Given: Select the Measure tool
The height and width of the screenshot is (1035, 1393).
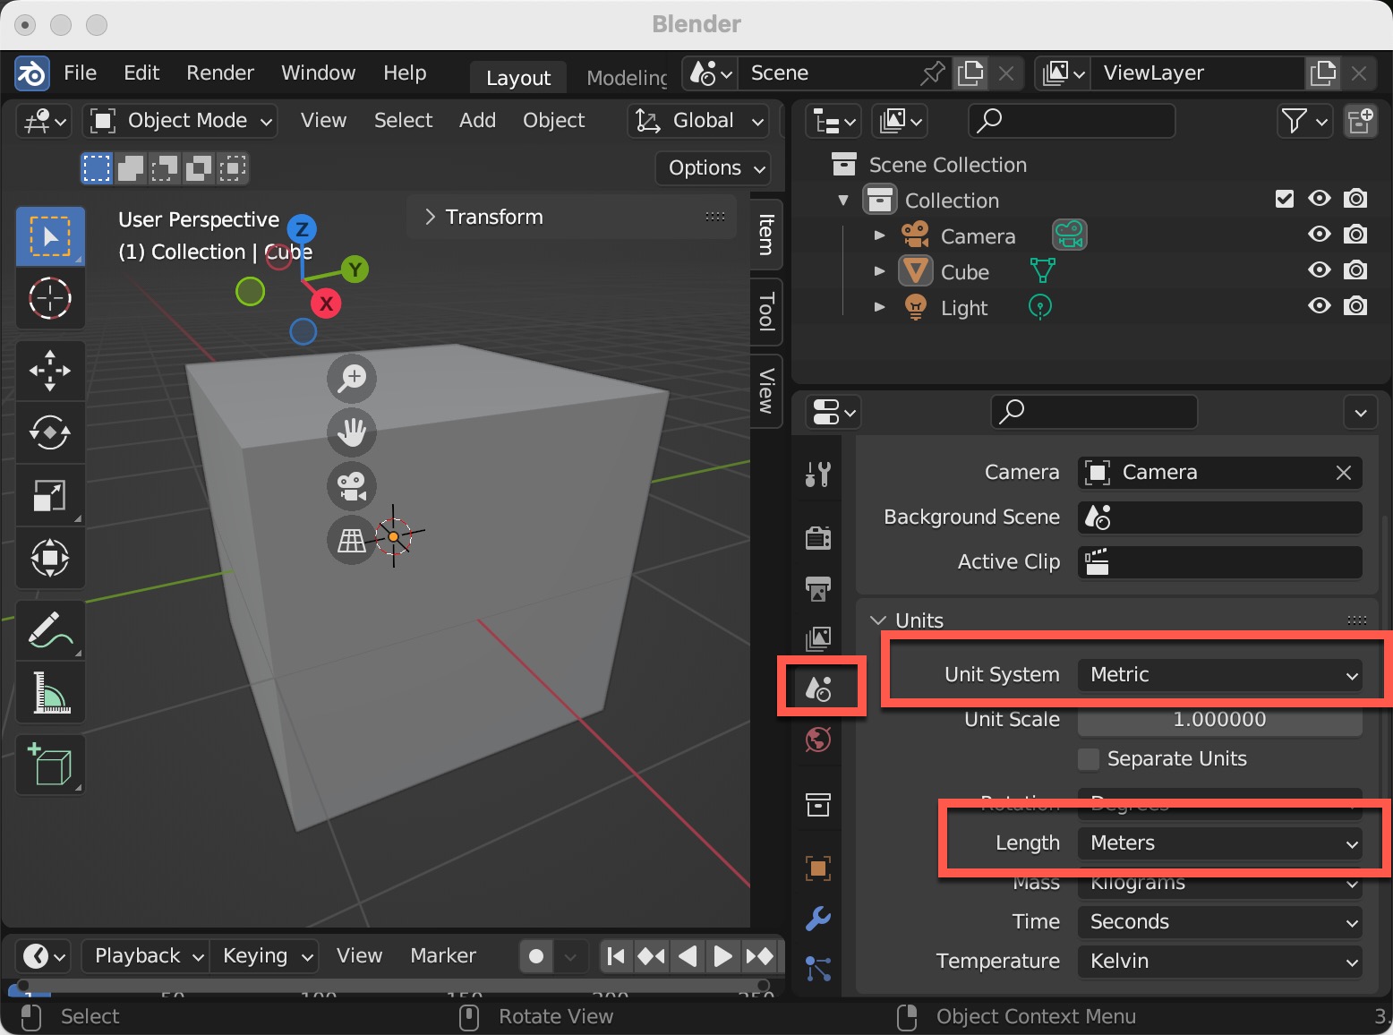Looking at the screenshot, I should tap(49, 692).
